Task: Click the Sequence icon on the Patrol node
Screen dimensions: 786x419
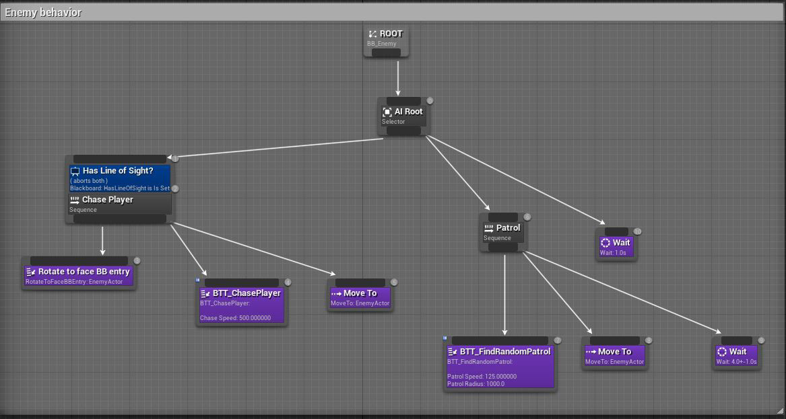Action: [x=488, y=227]
